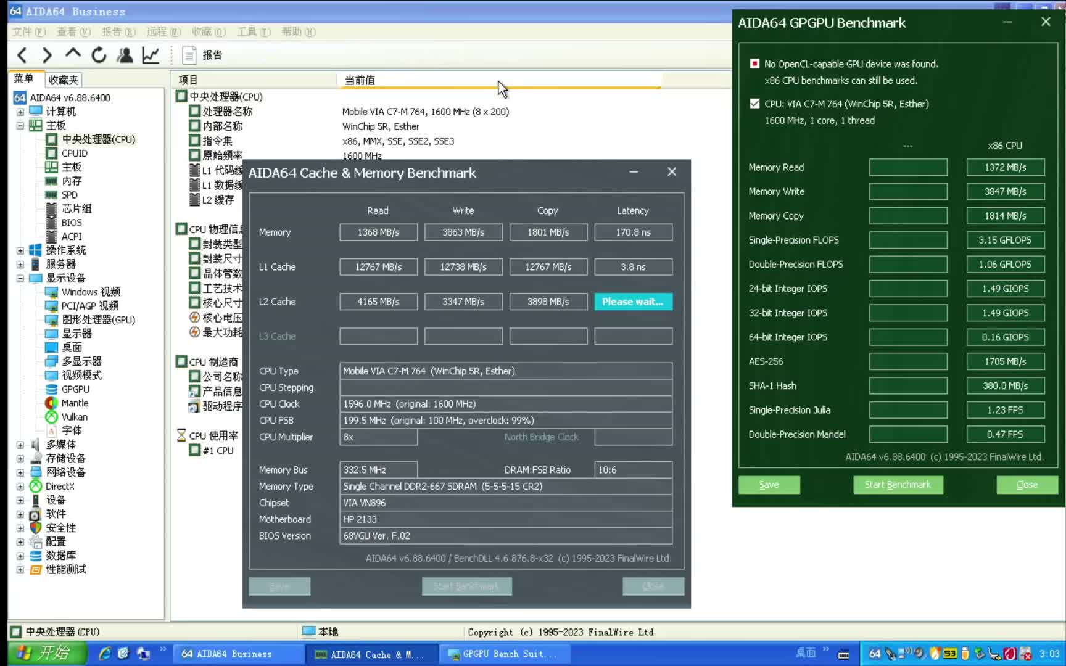This screenshot has height=666, width=1066.
Task: Toggle the CPU: VIA C7-M 764 checkbox
Action: [754, 104]
